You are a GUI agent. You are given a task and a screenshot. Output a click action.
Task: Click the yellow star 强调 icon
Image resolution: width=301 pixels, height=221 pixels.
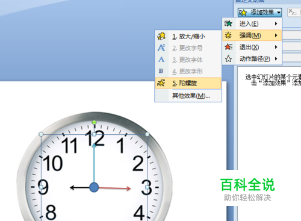(228, 36)
